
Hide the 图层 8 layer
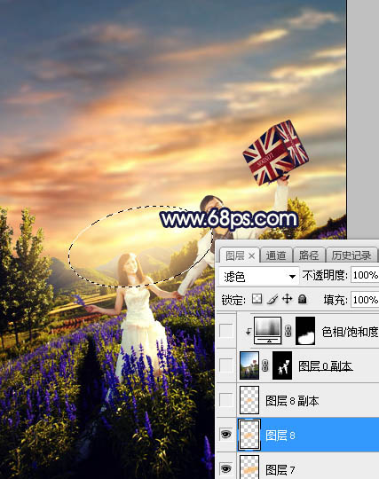click(x=225, y=434)
